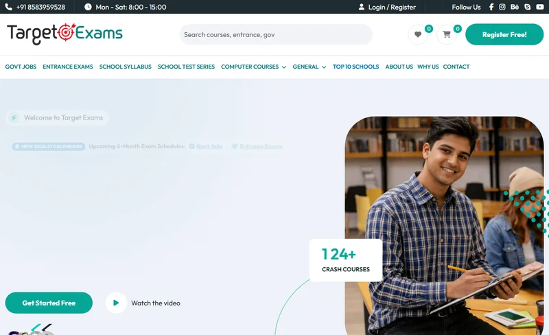
Task: Expand the General menu chevron
Action: (x=324, y=67)
